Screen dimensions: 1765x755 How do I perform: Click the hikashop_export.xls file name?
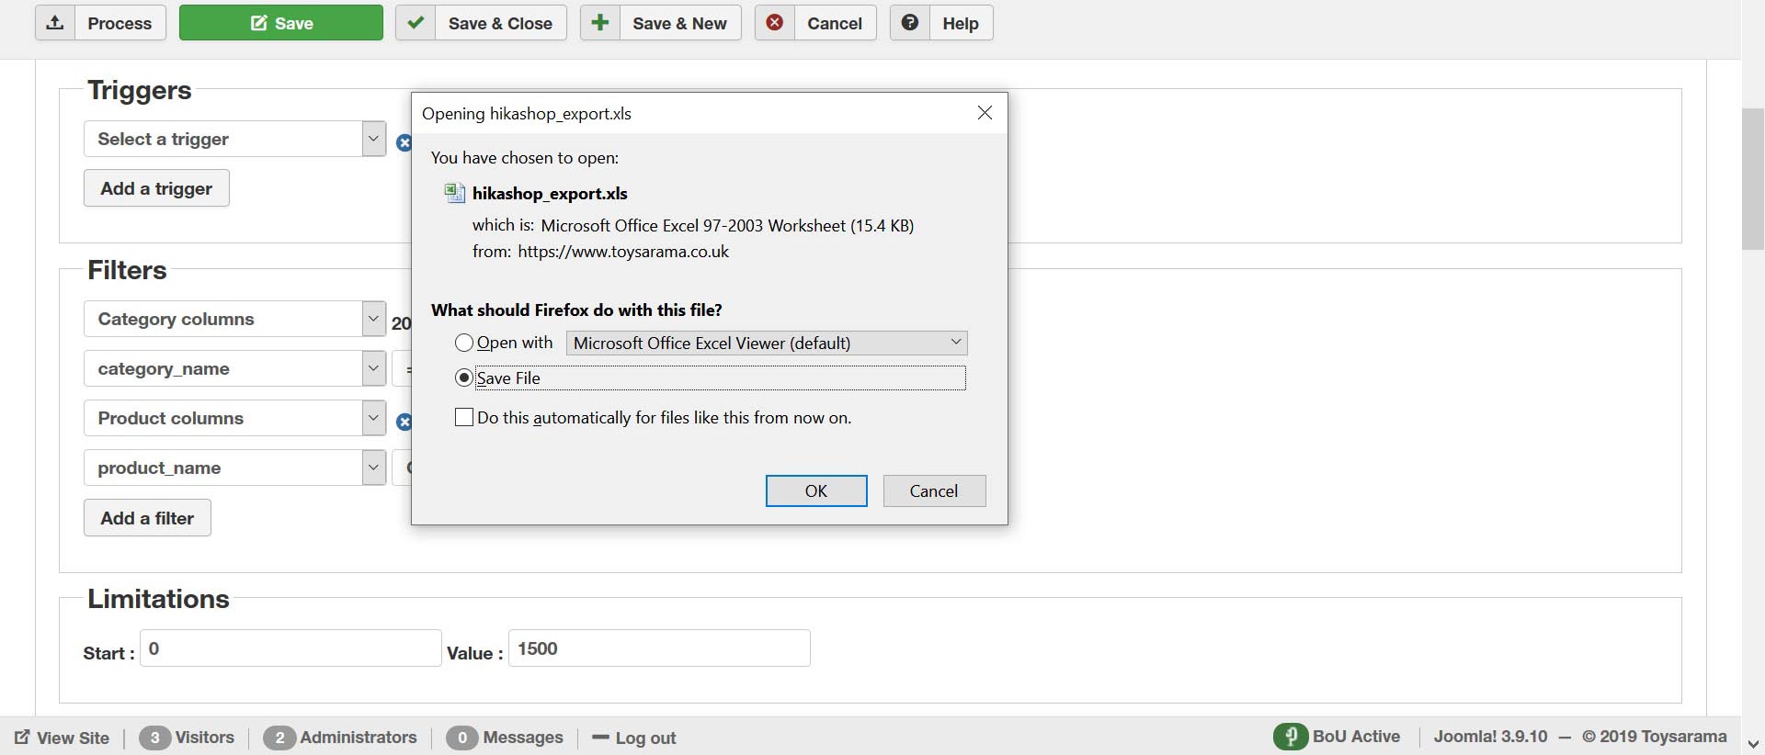coord(550,193)
